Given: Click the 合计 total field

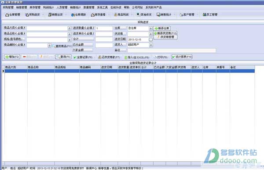Looking at the screenshot, I should coord(104,40).
